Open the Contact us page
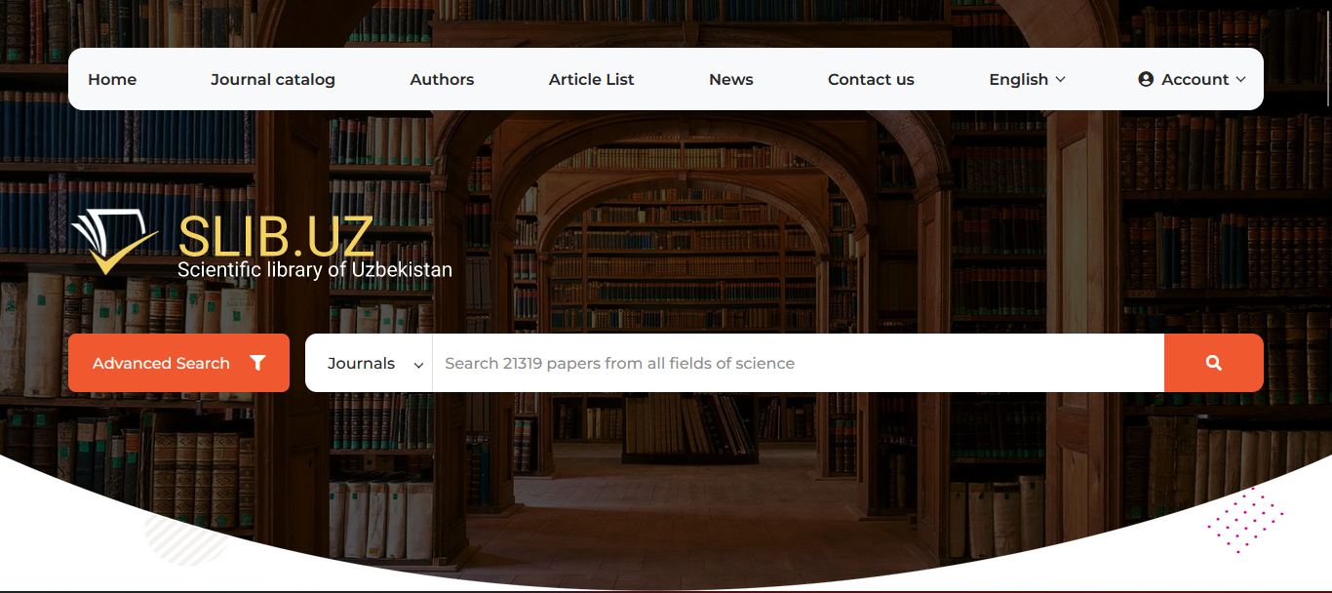 click(x=871, y=80)
